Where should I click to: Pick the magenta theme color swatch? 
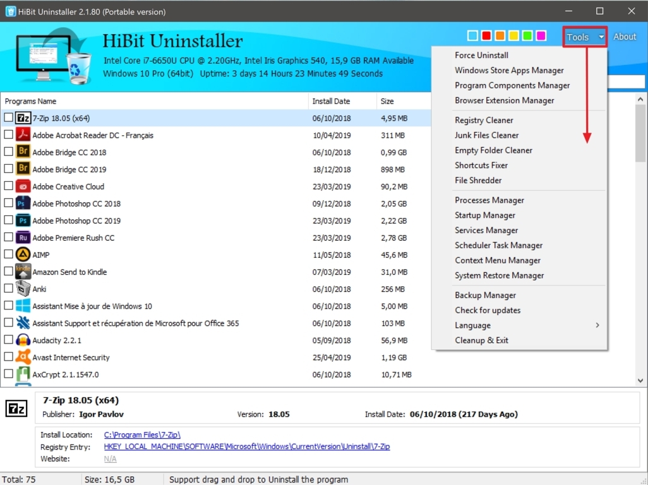pyautogui.click(x=541, y=35)
